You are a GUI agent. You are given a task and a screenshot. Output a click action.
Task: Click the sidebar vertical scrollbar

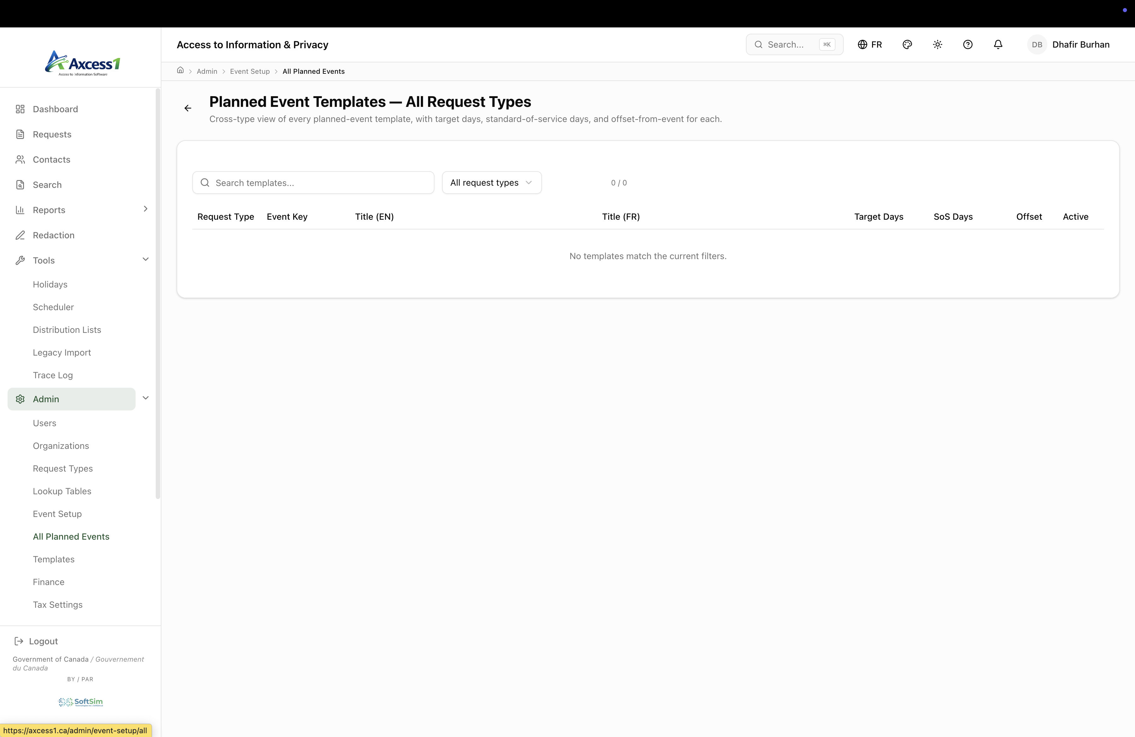pyautogui.click(x=158, y=294)
